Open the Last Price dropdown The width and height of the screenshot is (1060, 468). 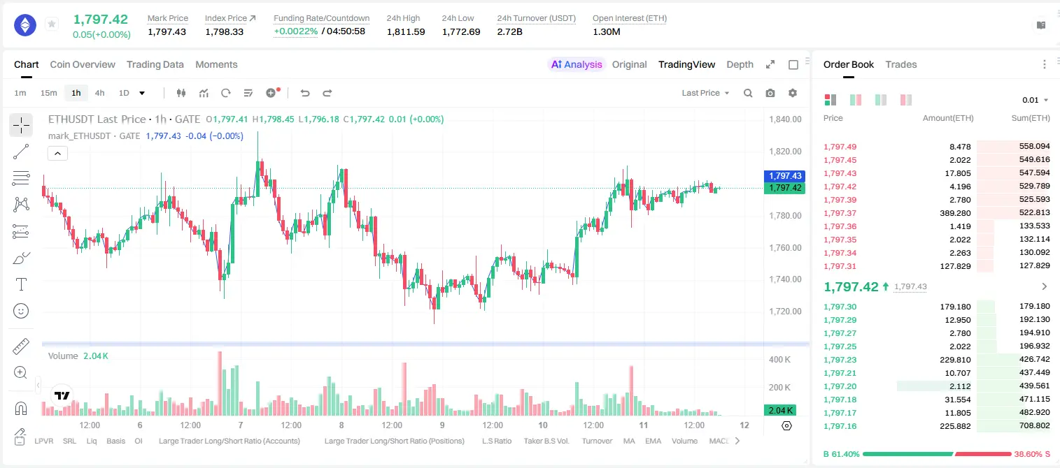705,93
